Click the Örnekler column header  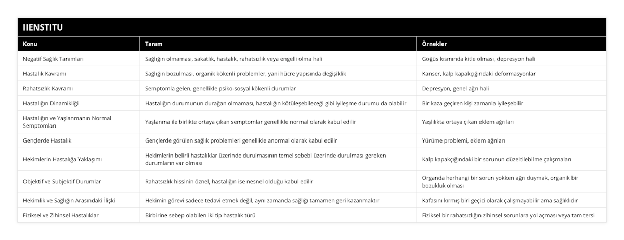point(434,44)
